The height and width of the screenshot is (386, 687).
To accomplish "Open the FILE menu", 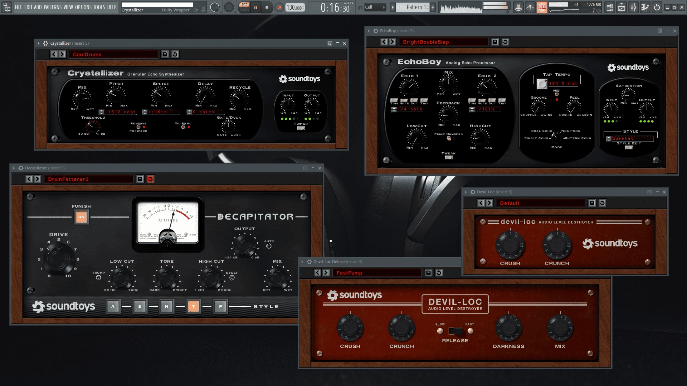I will click(19, 7).
